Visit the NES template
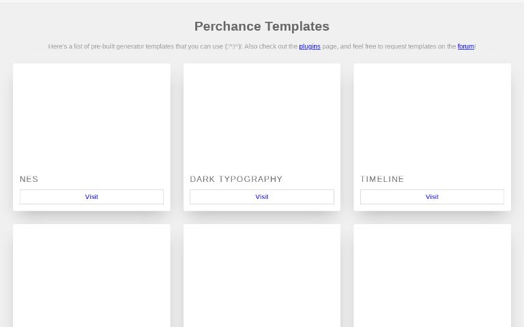Screen dimensions: 524x327 91,197
